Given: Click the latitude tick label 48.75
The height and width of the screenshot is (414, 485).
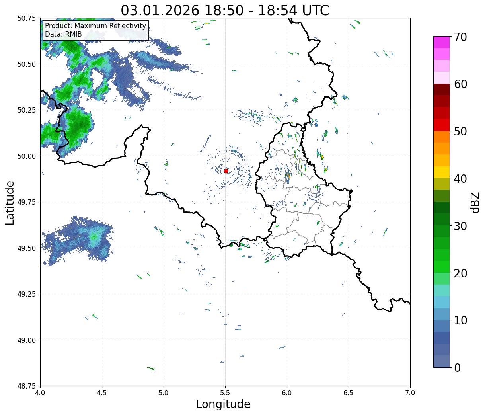Looking at the screenshot, I should [x=27, y=386].
